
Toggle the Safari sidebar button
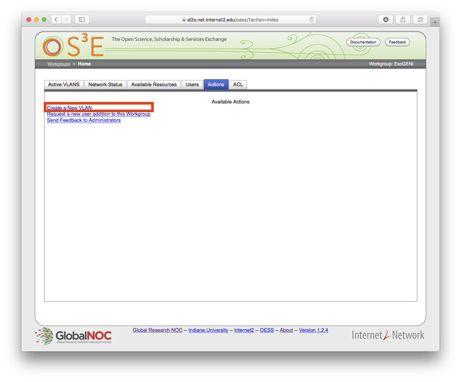[x=82, y=20]
